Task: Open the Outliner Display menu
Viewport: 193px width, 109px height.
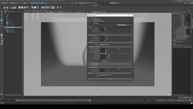Action: [6, 12]
